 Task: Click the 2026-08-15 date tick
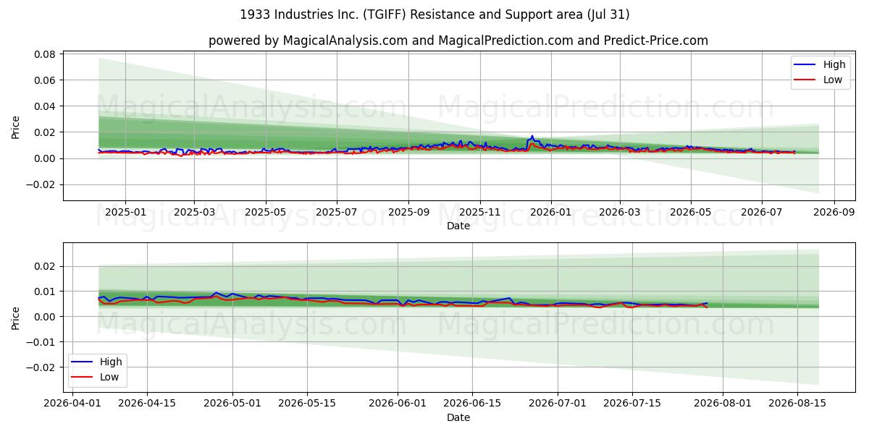pos(797,404)
